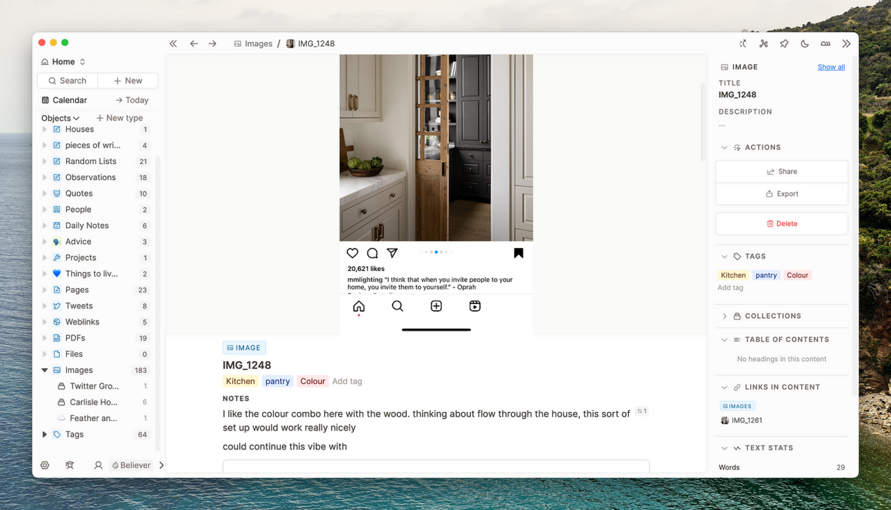Click Add tag under the image title
891x510 pixels.
(x=347, y=381)
